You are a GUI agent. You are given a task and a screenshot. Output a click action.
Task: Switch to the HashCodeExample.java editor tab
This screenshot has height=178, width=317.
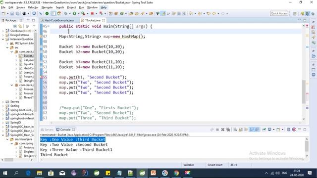click(59, 20)
